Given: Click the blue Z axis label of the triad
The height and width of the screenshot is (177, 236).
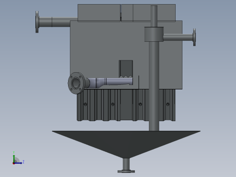Looking at the screenshot, I should (23, 162).
